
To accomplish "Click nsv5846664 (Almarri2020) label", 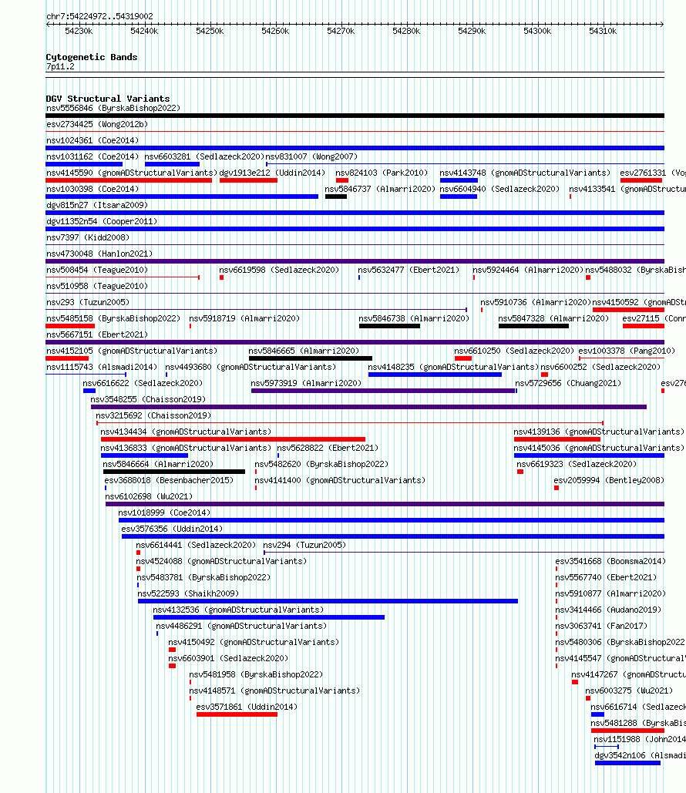I will click(x=158, y=464).
